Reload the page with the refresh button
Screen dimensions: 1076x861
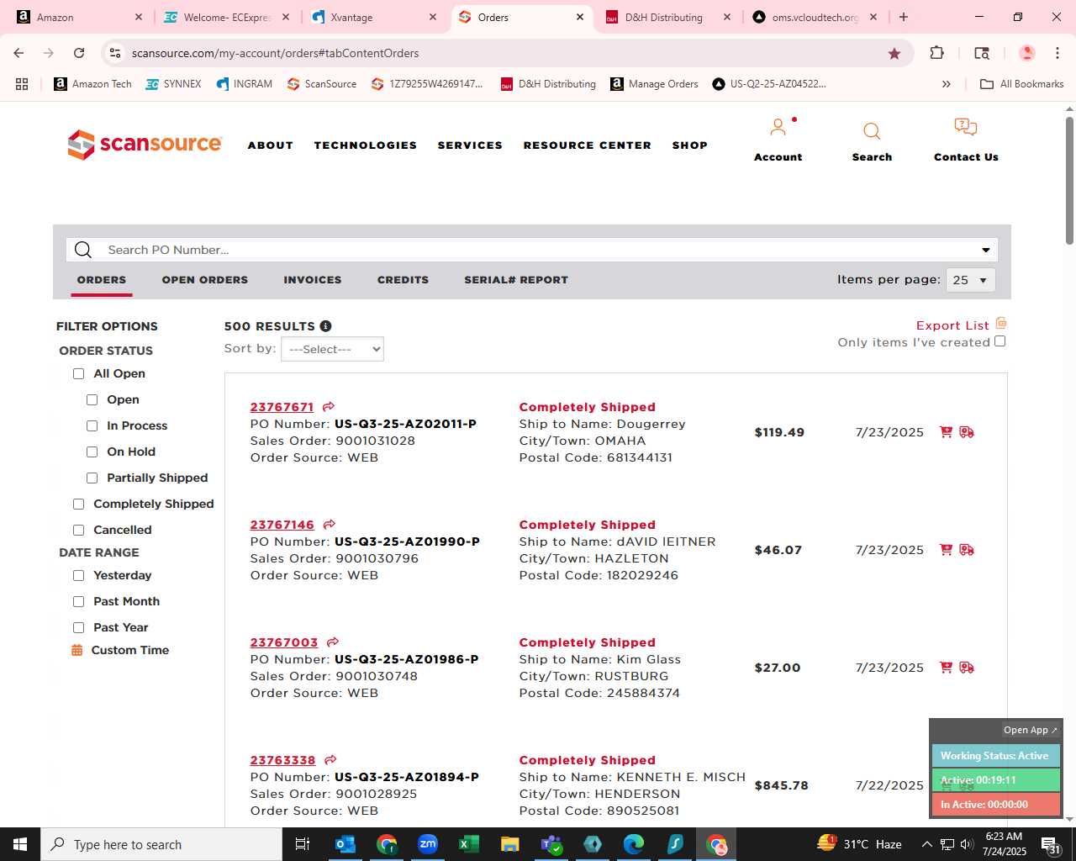pyautogui.click(x=79, y=53)
